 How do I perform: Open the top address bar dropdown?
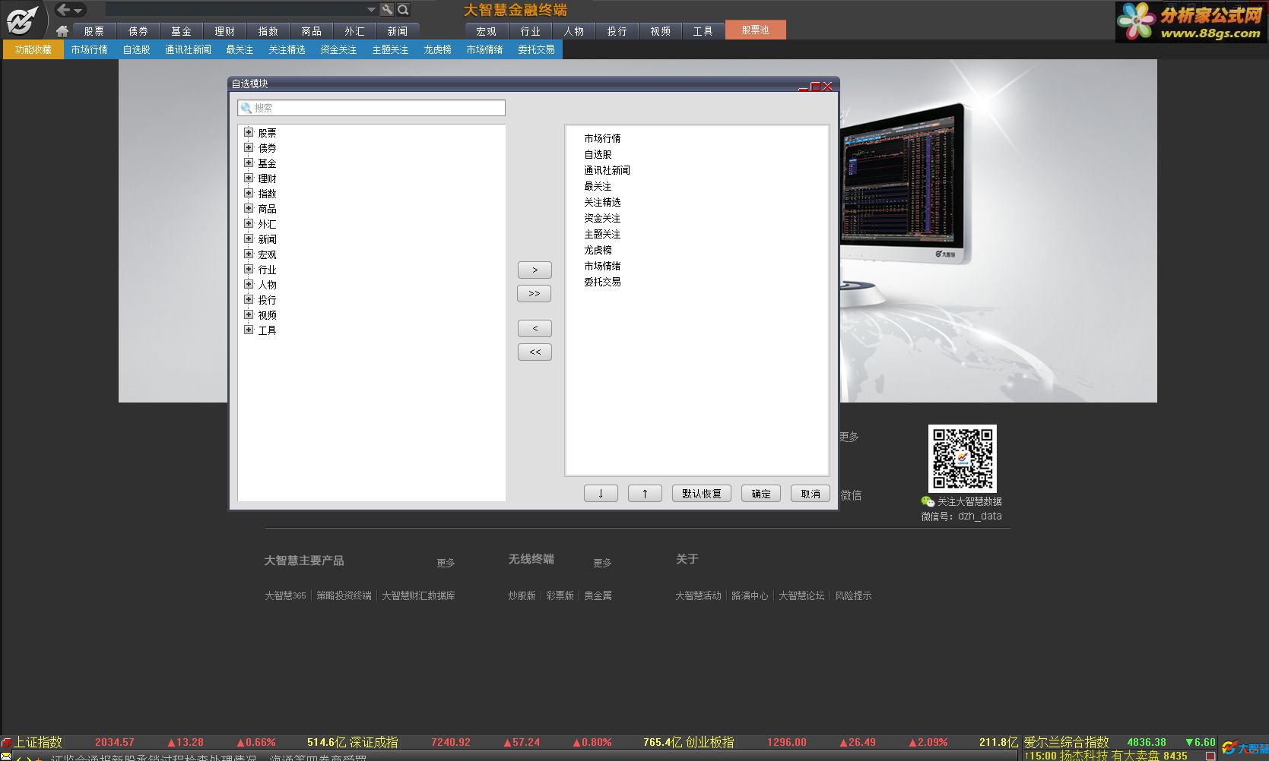pyautogui.click(x=371, y=10)
